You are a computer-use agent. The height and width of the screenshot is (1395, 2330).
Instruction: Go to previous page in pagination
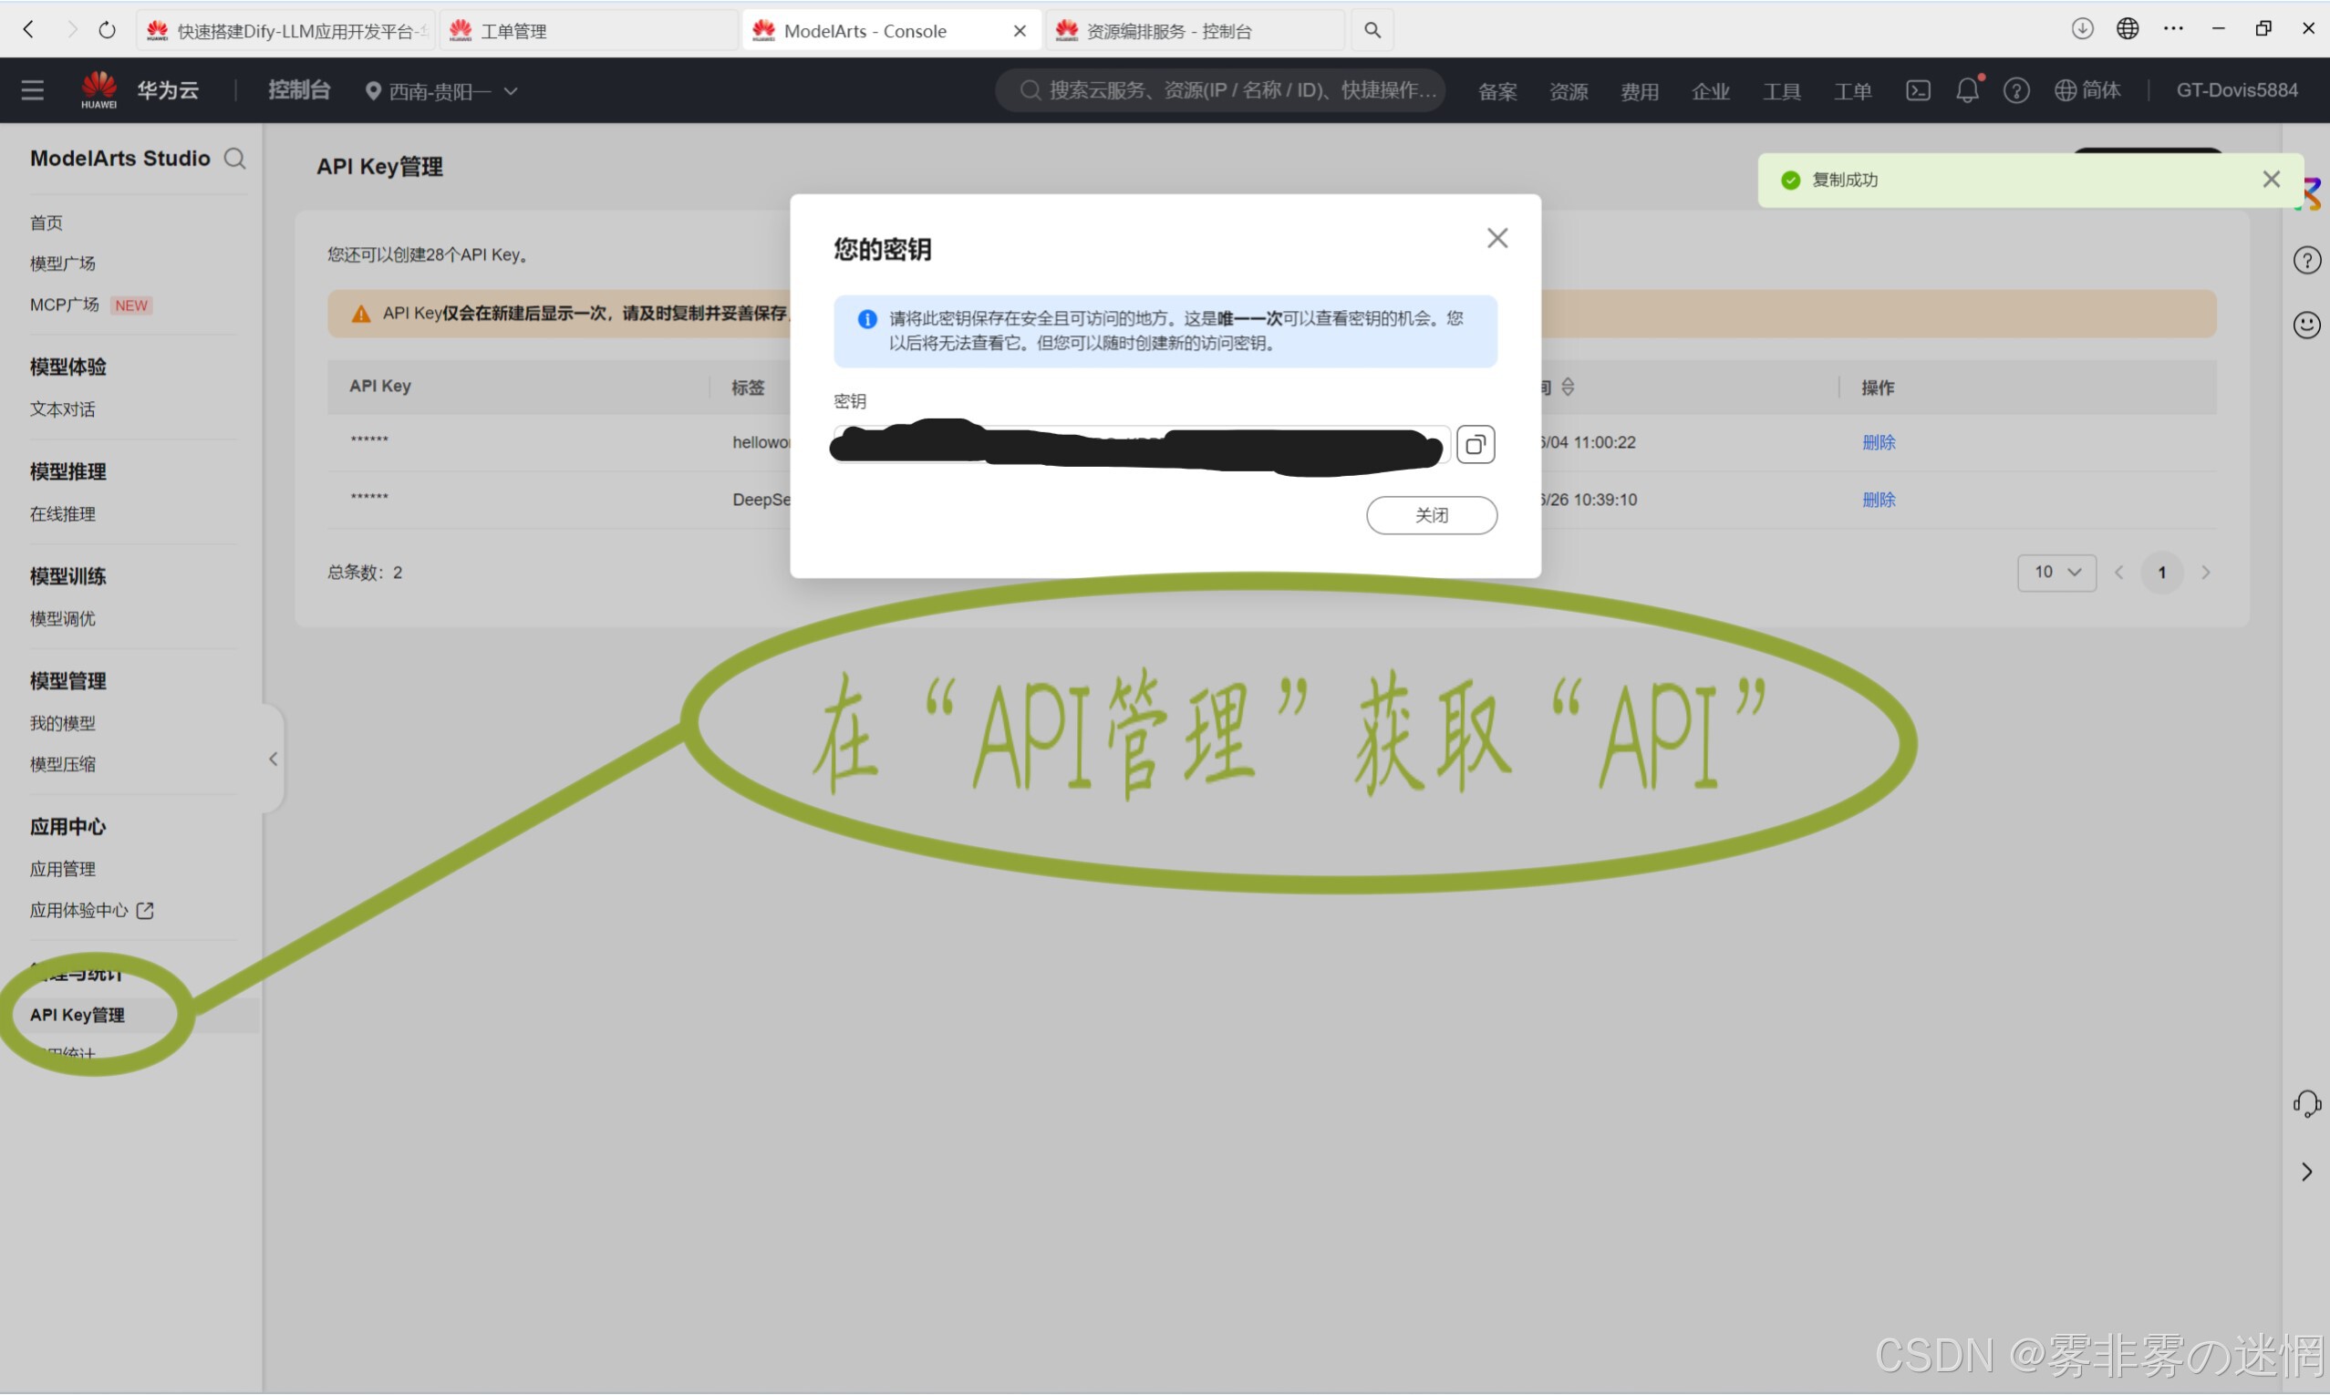2118,573
